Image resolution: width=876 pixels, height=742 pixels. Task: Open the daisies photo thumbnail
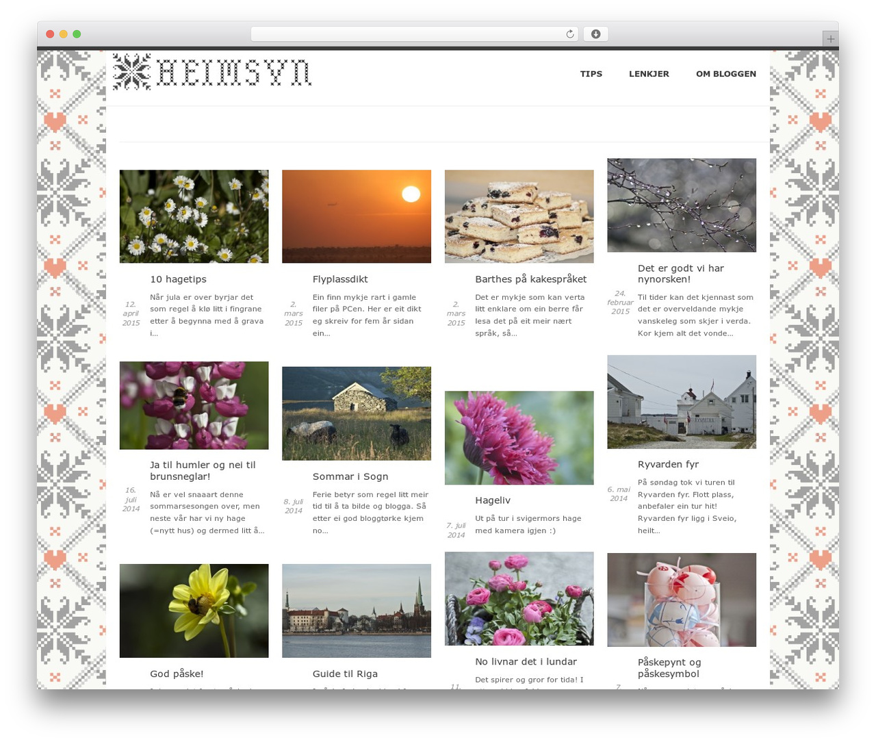(x=194, y=216)
